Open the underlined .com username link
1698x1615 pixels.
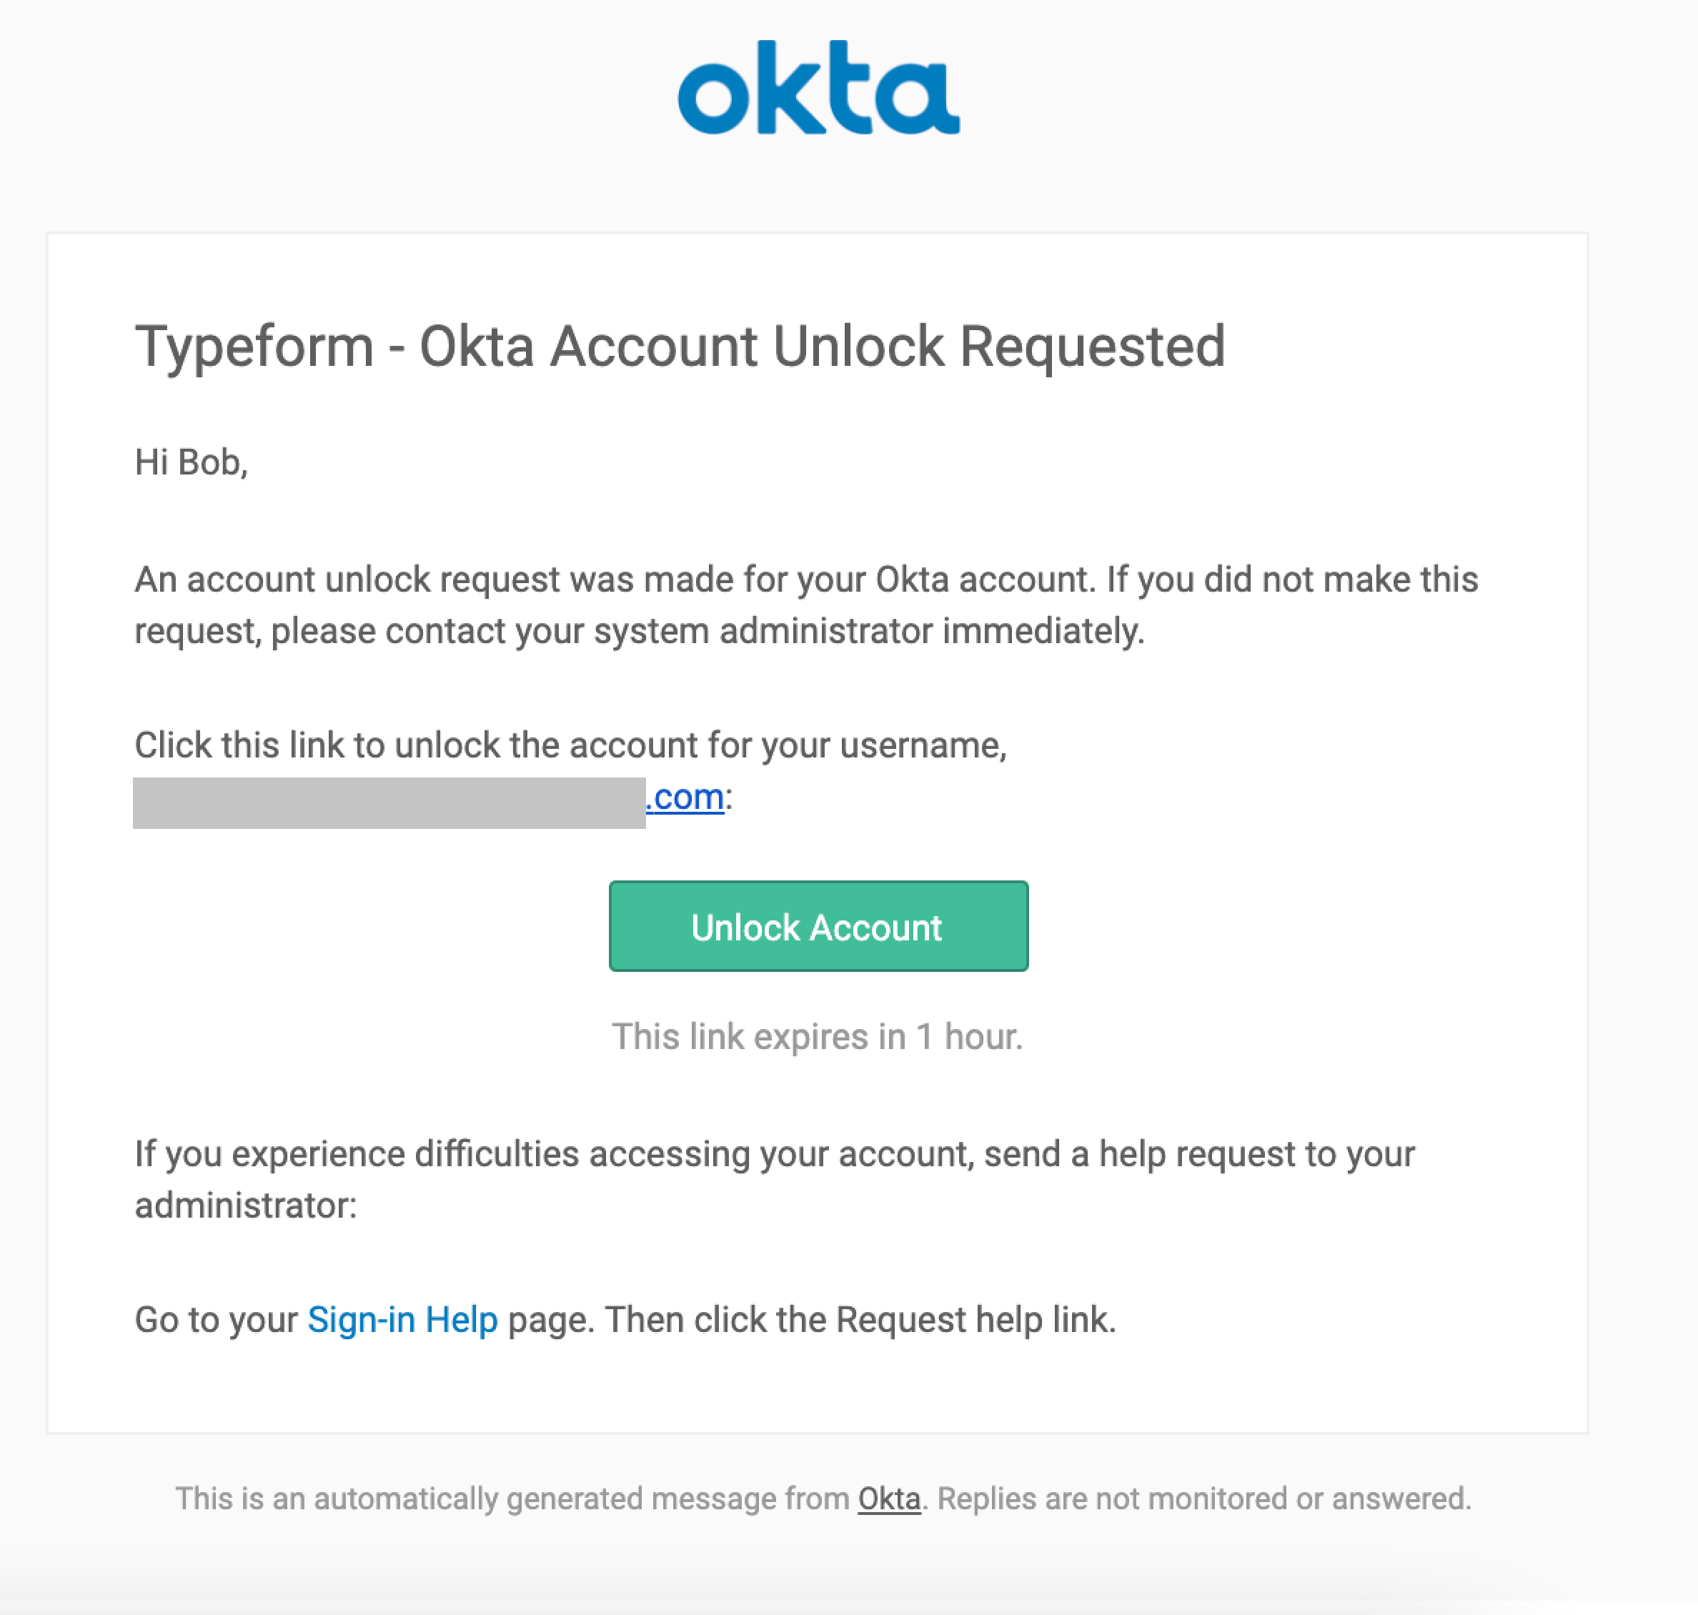[685, 797]
